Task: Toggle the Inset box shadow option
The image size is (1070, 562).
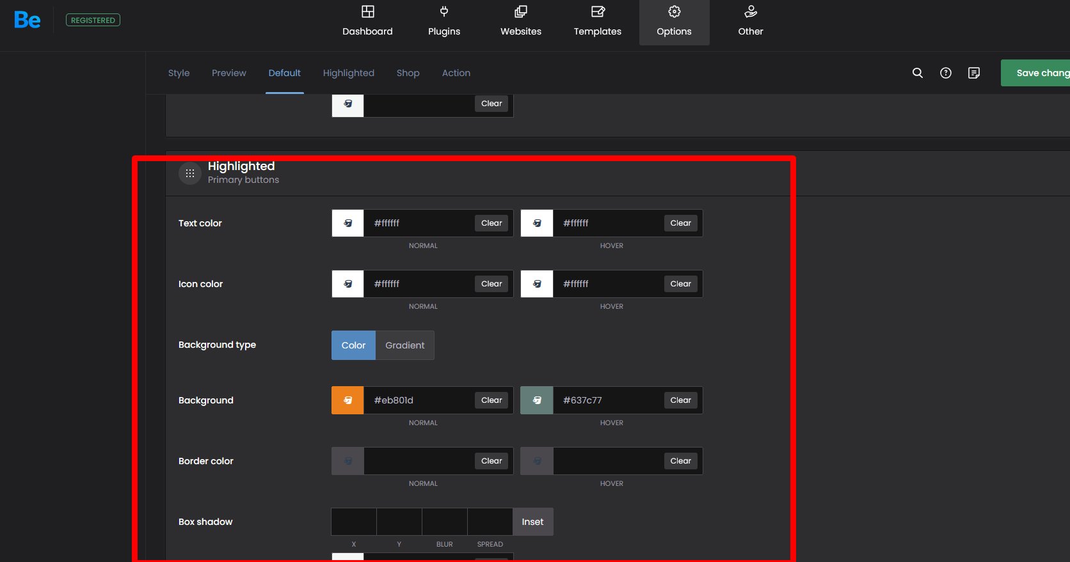Action: tap(532, 522)
